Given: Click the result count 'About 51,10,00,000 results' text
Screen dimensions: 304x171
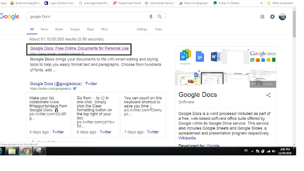Looking at the screenshot, I should [x=66, y=39].
